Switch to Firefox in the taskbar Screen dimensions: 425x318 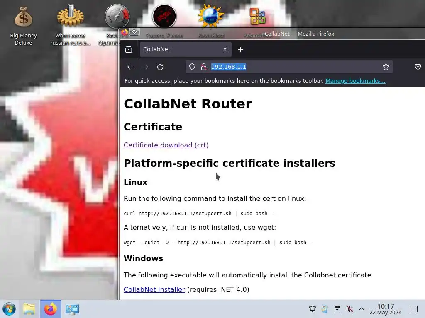pyautogui.click(x=51, y=309)
